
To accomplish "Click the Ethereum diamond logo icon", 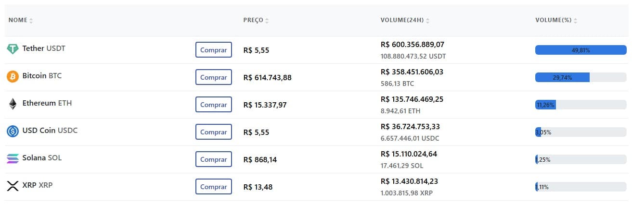I will click(13, 104).
